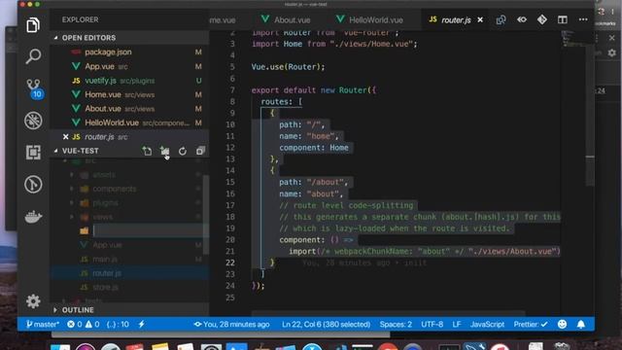Open the Manage gear at the activity bar bottom
The image size is (622, 350).
pyautogui.click(x=33, y=301)
